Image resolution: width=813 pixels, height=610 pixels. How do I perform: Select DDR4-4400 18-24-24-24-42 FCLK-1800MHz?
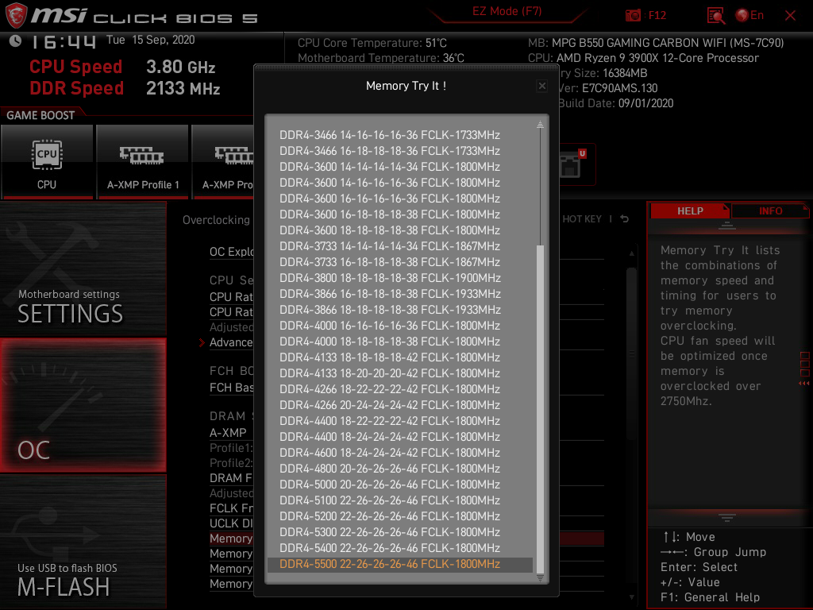(x=390, y=437)
